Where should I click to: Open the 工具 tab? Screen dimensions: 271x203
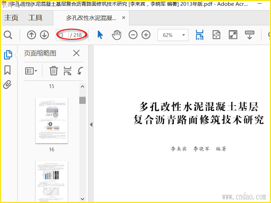35,18
